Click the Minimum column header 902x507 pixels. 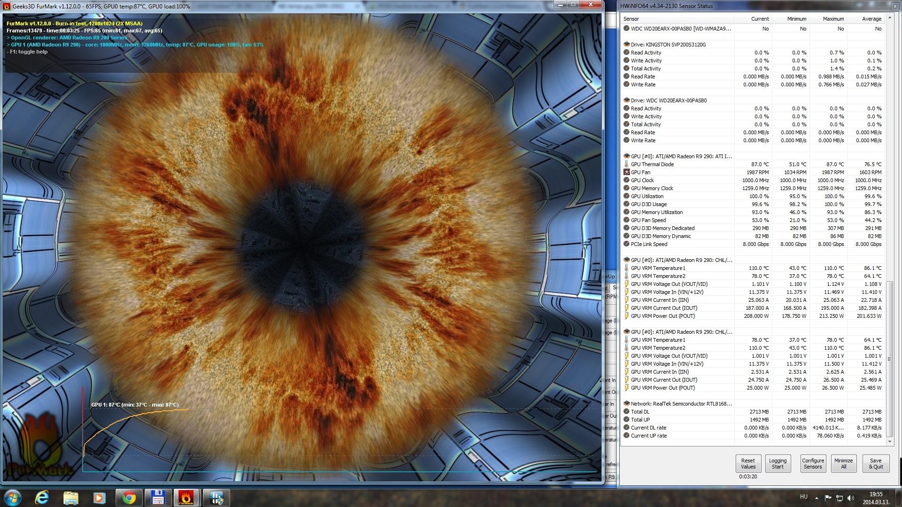coord(790,19)
